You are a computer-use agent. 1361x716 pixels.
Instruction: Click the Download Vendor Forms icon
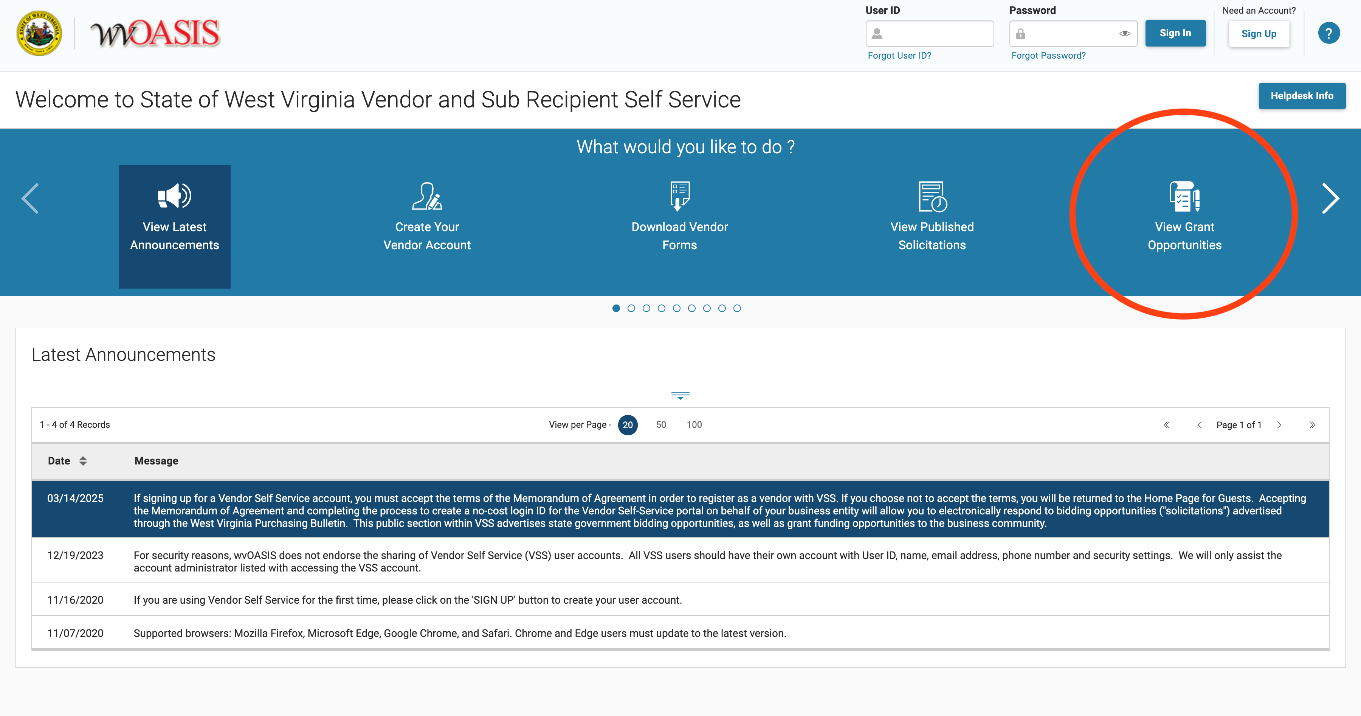pos(679,196)
